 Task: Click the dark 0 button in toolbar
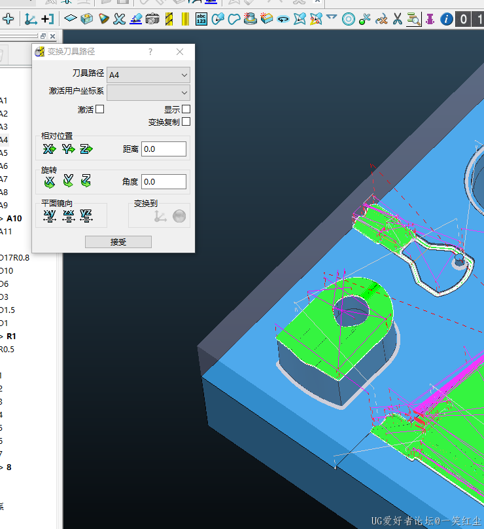pyautogui.click(x=464, y=19)
